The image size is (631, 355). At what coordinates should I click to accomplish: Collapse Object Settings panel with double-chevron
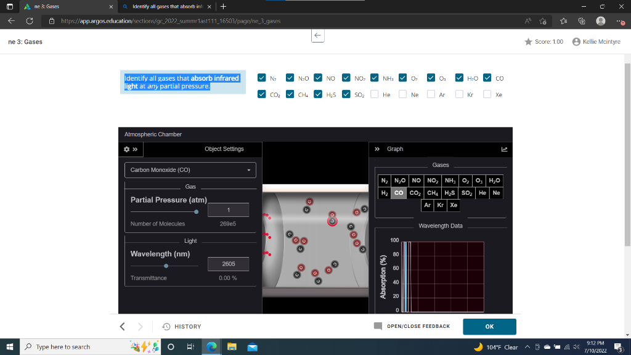pyautogui.click(x=135, y=149)
